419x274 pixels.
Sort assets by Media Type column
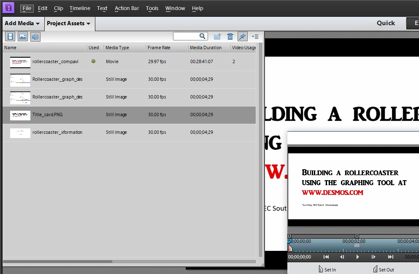pyautogui.click(x=124, y=48)
